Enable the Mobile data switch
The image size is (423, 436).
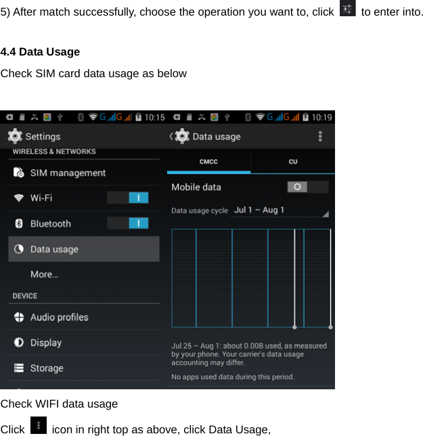(308, 187)
